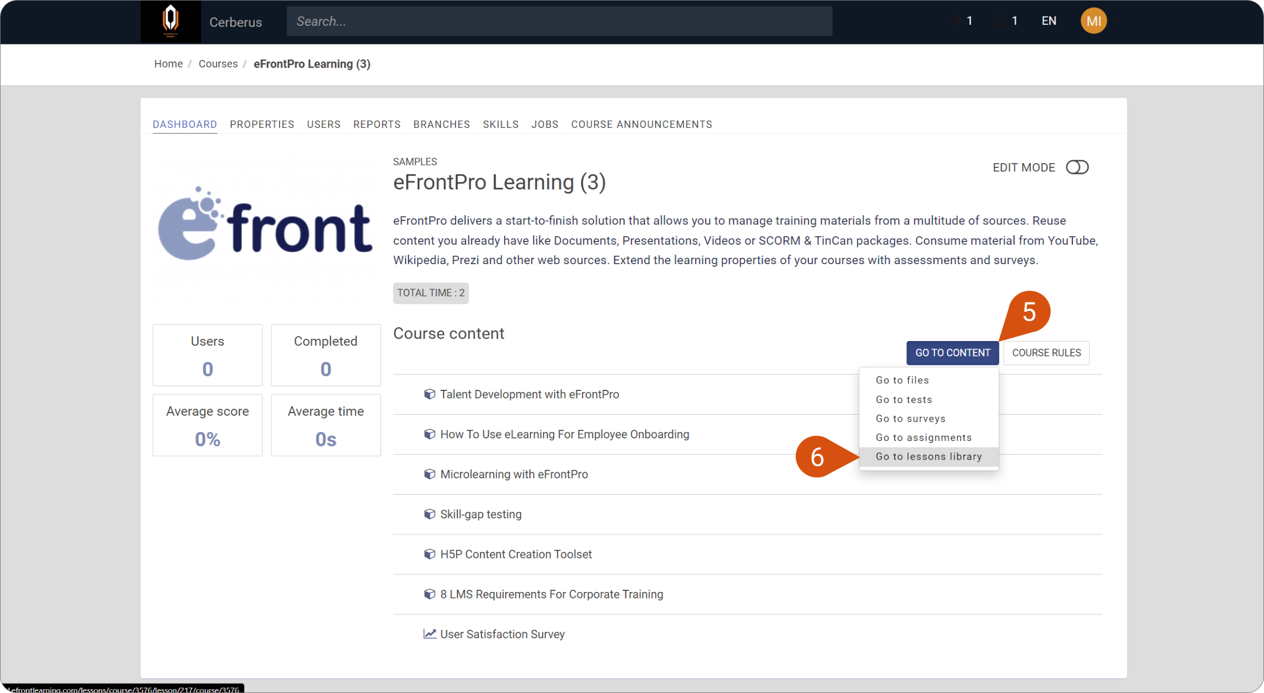1264x693 pixels.
Task: Click the eFront course image
Action: [266, 225]
